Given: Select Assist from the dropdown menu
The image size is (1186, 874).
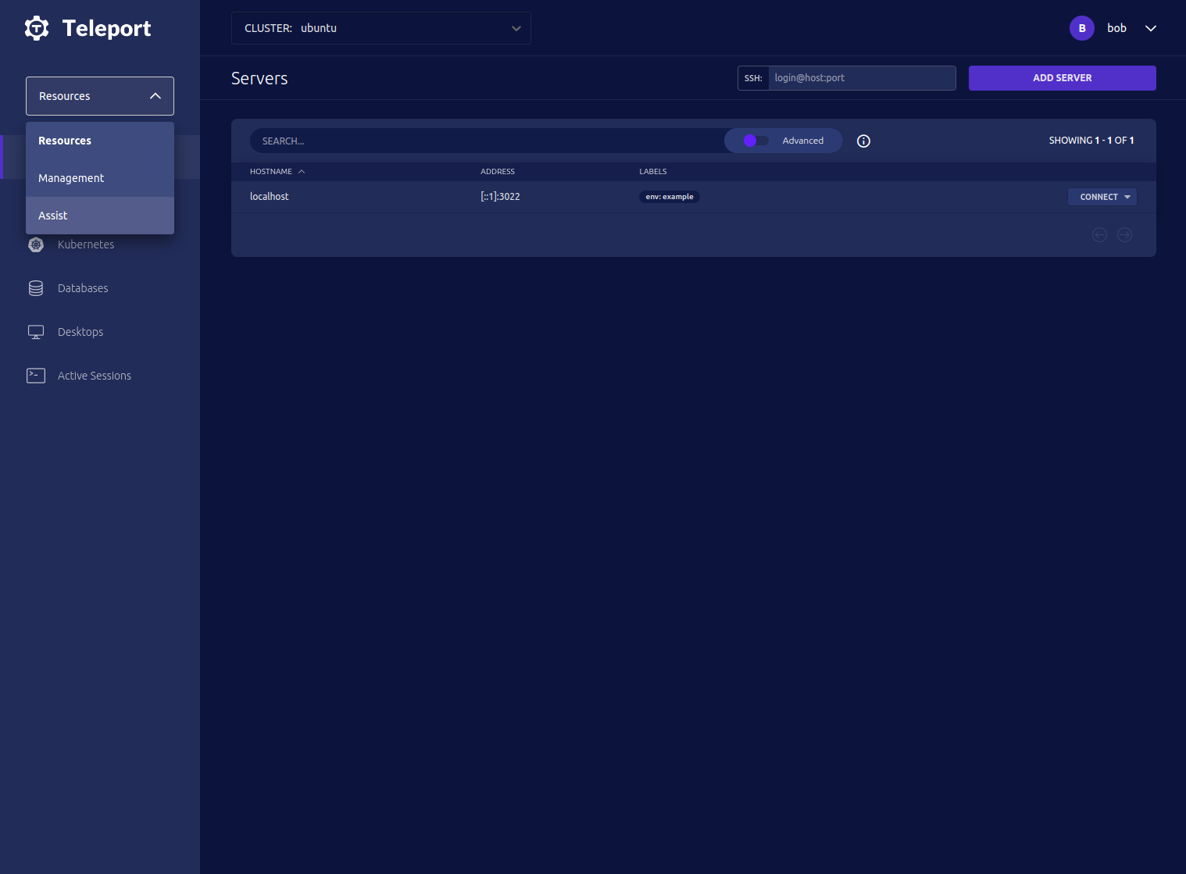Looking at the screenshot, I should pos(53,216).
